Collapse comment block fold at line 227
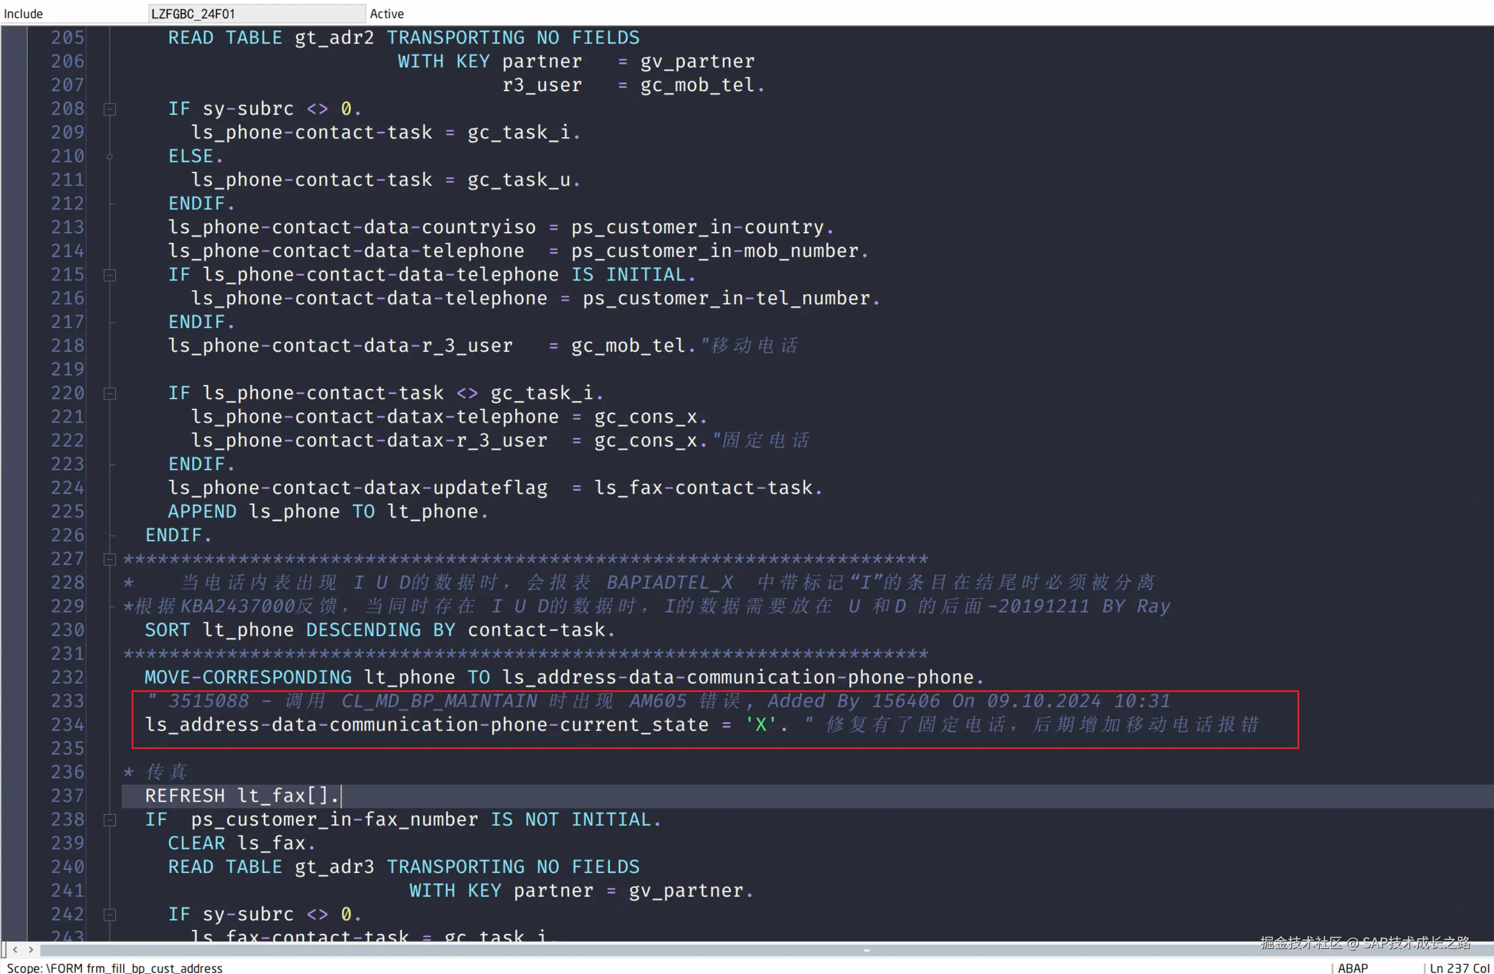Image resolution: width=1494 pixels, height=974 pixels. coord(110,560)
